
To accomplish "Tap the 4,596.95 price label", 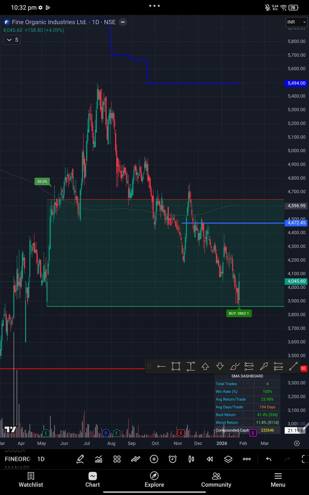I will pyautogui.click(x=296, y=205).
